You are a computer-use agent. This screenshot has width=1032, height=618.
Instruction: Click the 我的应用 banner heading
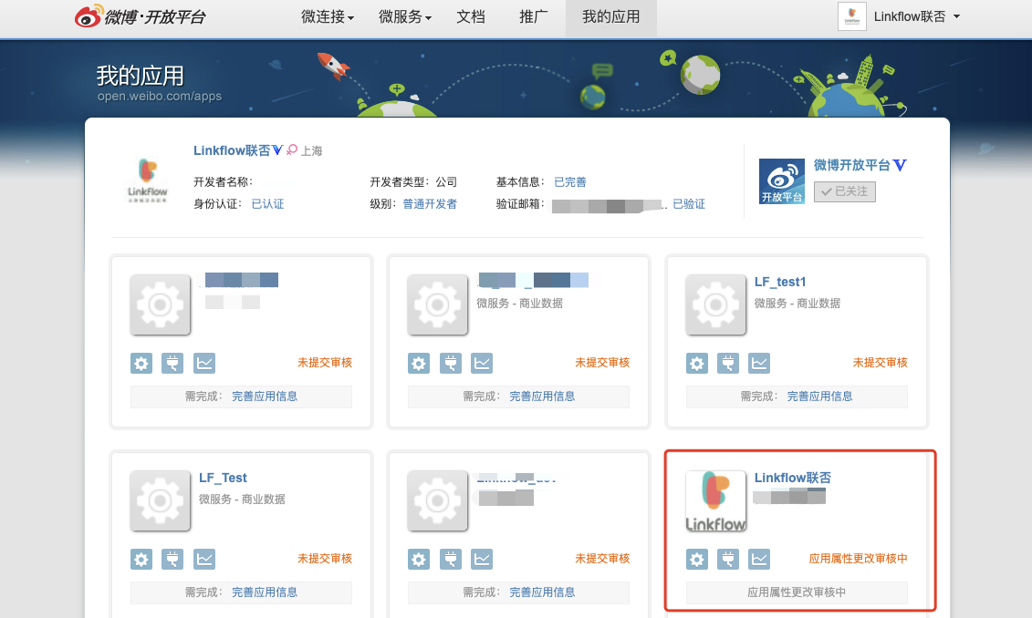click(141, 76)
